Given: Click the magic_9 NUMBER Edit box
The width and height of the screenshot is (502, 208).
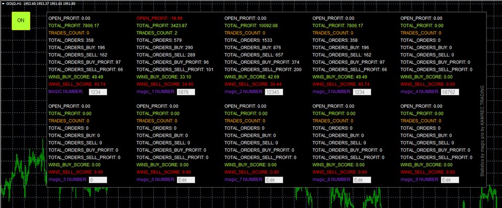Looking at the screenshot, I should (x=450, y=180).
